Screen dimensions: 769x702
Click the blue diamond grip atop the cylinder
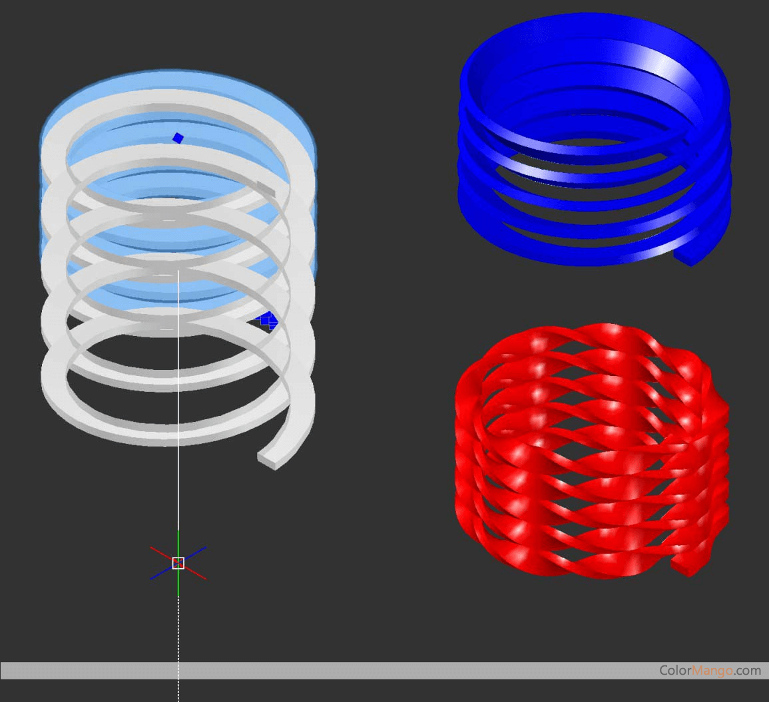178,138
